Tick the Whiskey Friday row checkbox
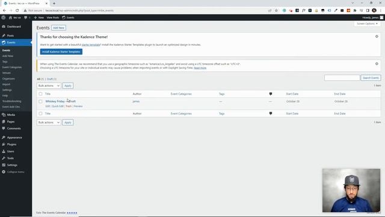This screenshot has height=217, width=385. coord(40,101)
